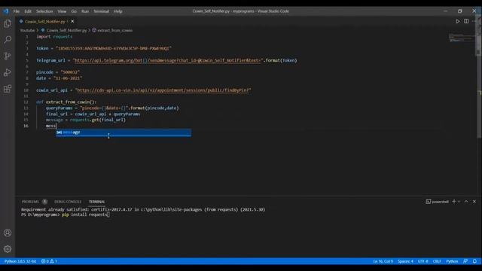The width and height of the screenshot is (482, 271).
Task: Select the powershell terminal label
Action: [x=437, y=202]
